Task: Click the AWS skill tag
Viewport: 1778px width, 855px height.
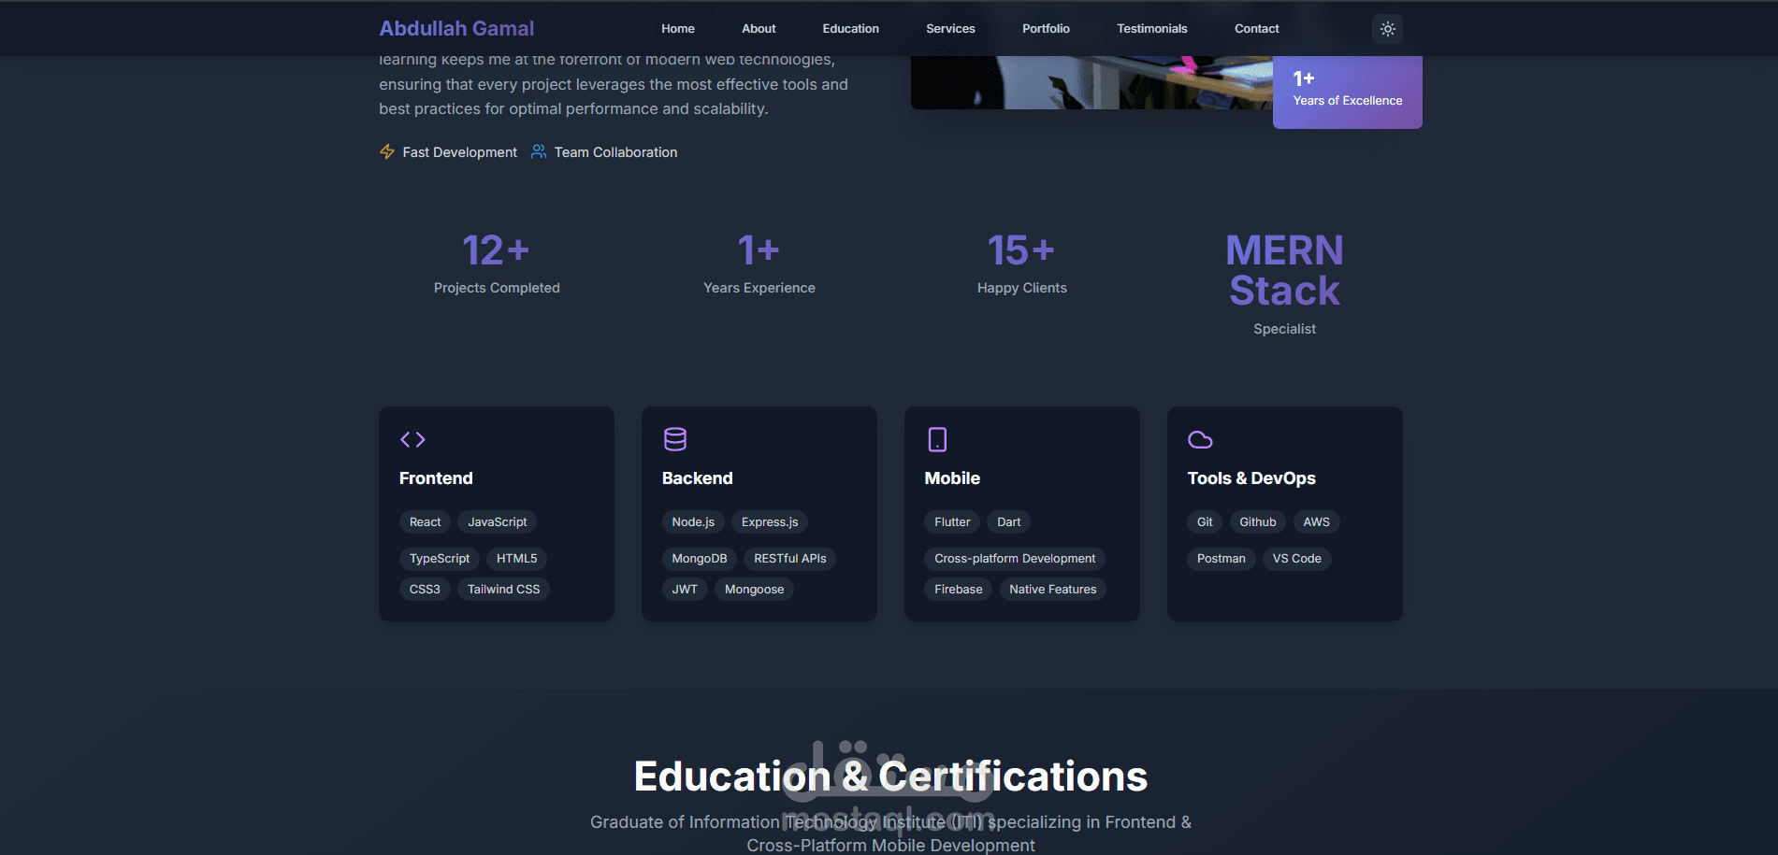Action: (1316, 522)
